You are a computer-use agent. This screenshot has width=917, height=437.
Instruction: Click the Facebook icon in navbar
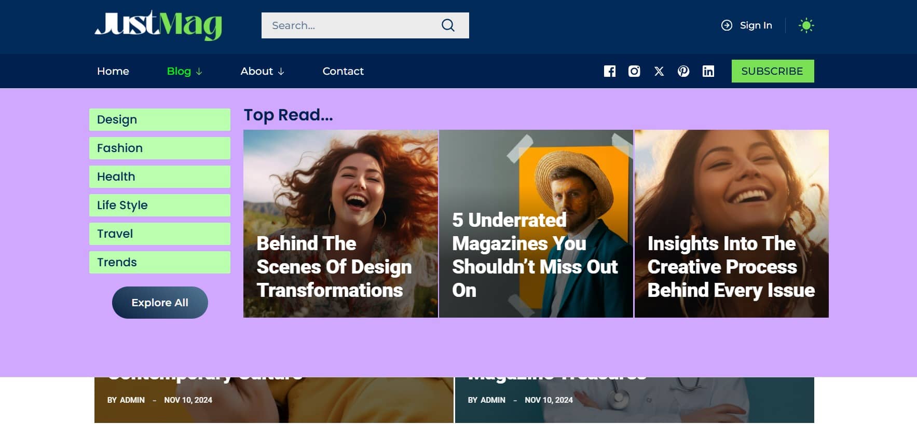[x=609, y=71]
